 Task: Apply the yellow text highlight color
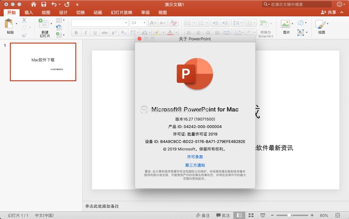[157, 32]
